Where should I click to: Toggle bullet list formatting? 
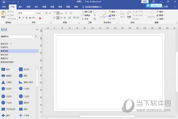66,13
